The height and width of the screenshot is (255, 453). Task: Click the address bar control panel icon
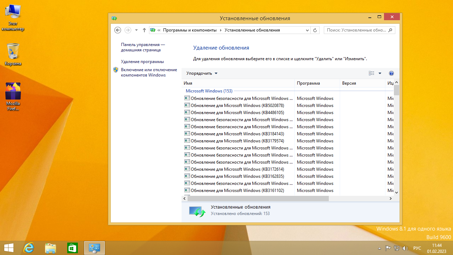coord(153,30)
